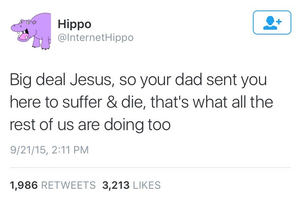Image resolution: width=301 pixels, height=200 pixels.
Task: Click the follow user button
Action: click(x=272, y=22)
